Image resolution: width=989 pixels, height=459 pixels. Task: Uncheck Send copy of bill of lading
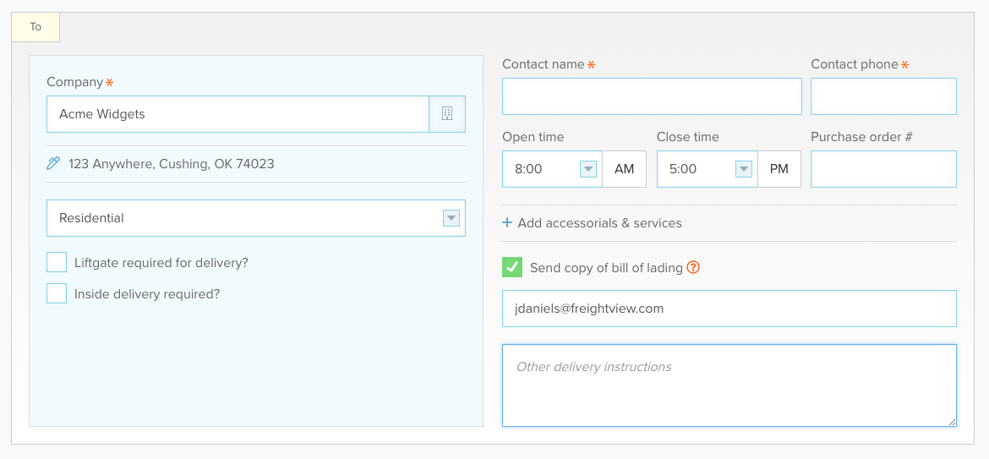click(512, 267)
